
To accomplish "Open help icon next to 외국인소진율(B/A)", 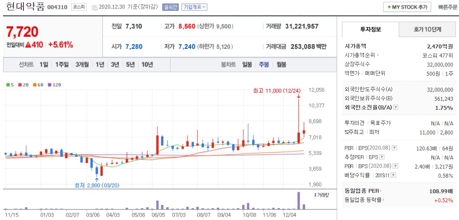I will point(396,108).
